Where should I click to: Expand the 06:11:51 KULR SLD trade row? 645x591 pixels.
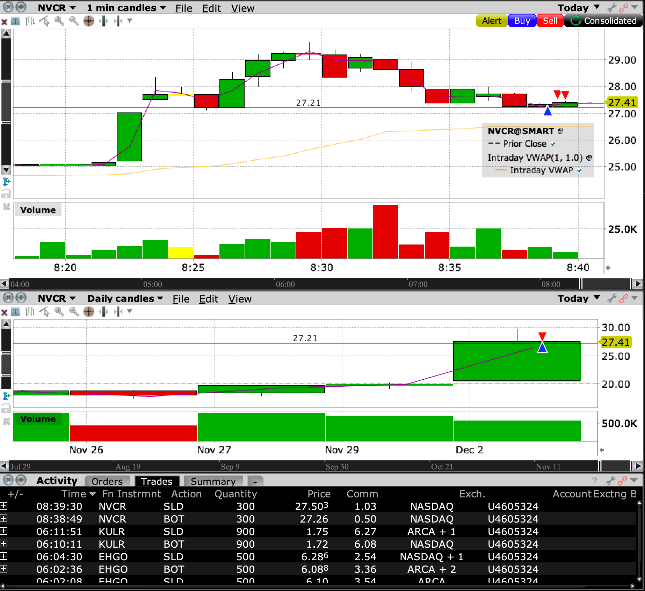click(x=4, y=531)
